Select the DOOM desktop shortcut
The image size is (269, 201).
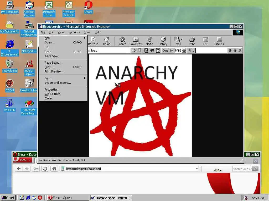click(x=9, y=86)
